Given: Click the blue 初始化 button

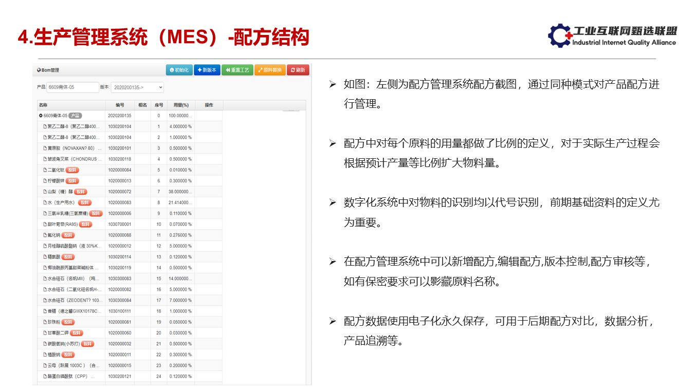Looking at the screenshot, I should click(179, 70).
